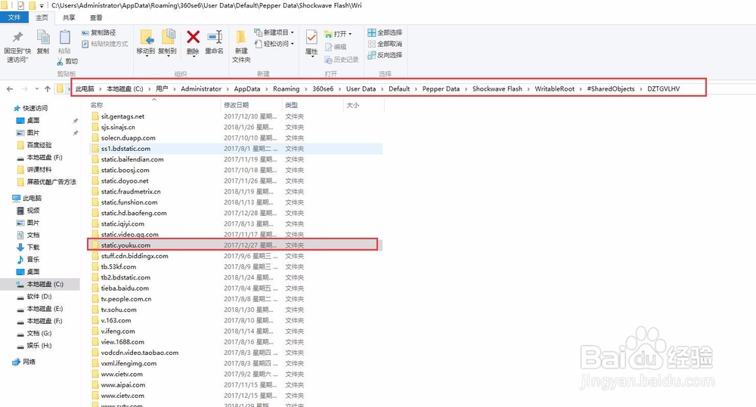Click the Back navigation arrow
The height and width of the screenshot is (407, 756).
10,88
